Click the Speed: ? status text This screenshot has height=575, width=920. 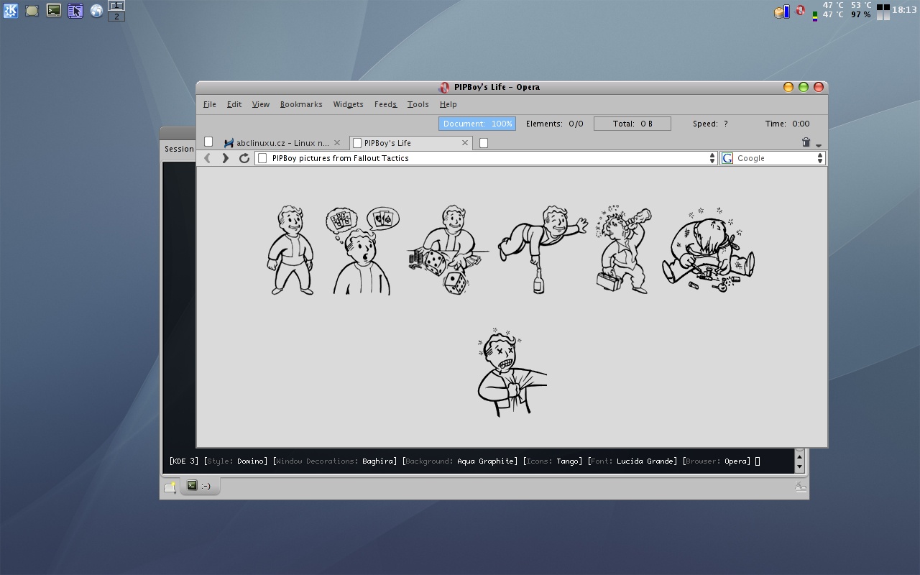(710, 124)
